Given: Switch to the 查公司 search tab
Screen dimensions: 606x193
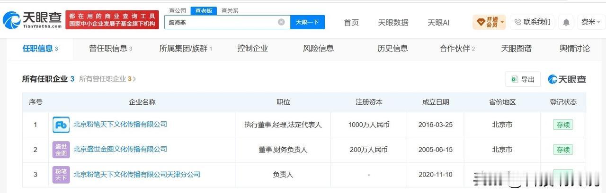Looking at the screenshot, I should coord(178,11).
